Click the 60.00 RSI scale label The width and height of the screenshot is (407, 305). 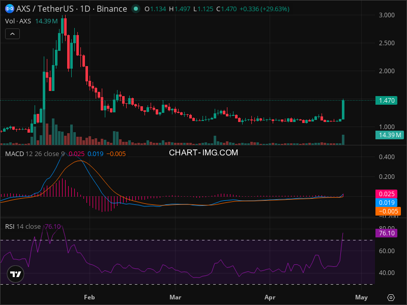click(387, 251)
